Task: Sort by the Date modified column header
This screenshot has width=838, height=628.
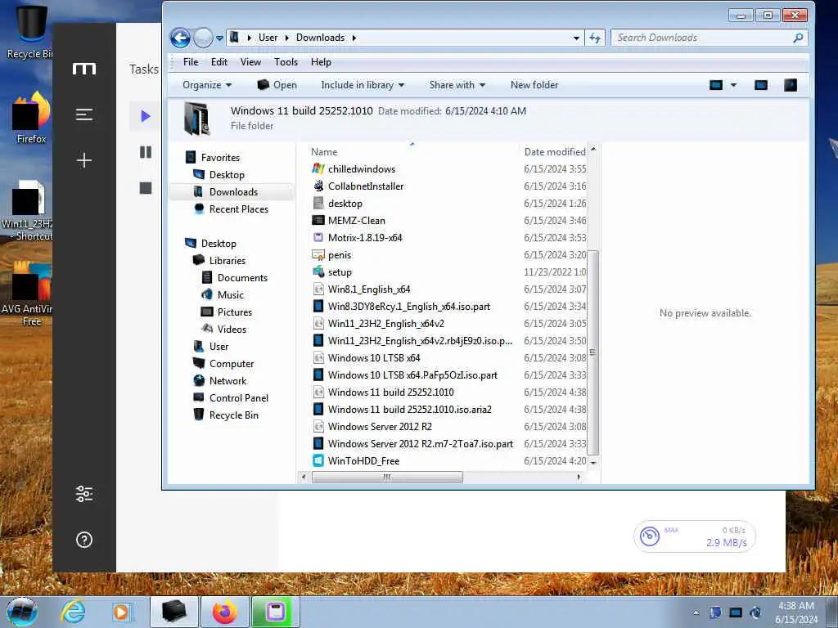Action: click(x=555, y=152)
